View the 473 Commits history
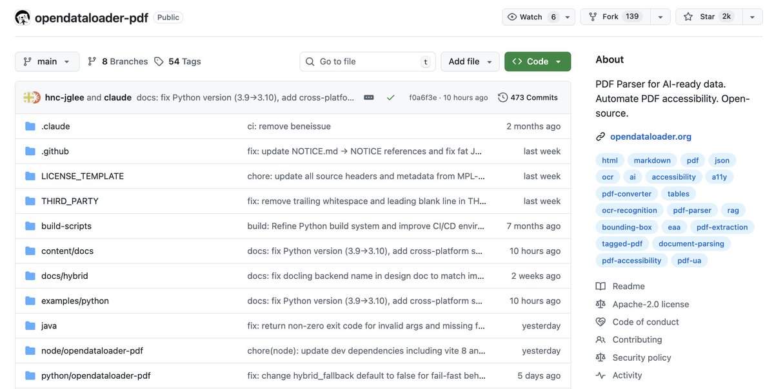Viewport: 774px width, 389px height. coord(528,97)
